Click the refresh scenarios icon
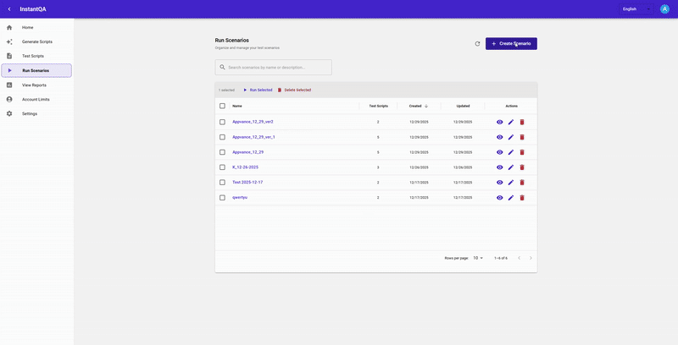Viewport: 678px width, 345px height. 477,43
